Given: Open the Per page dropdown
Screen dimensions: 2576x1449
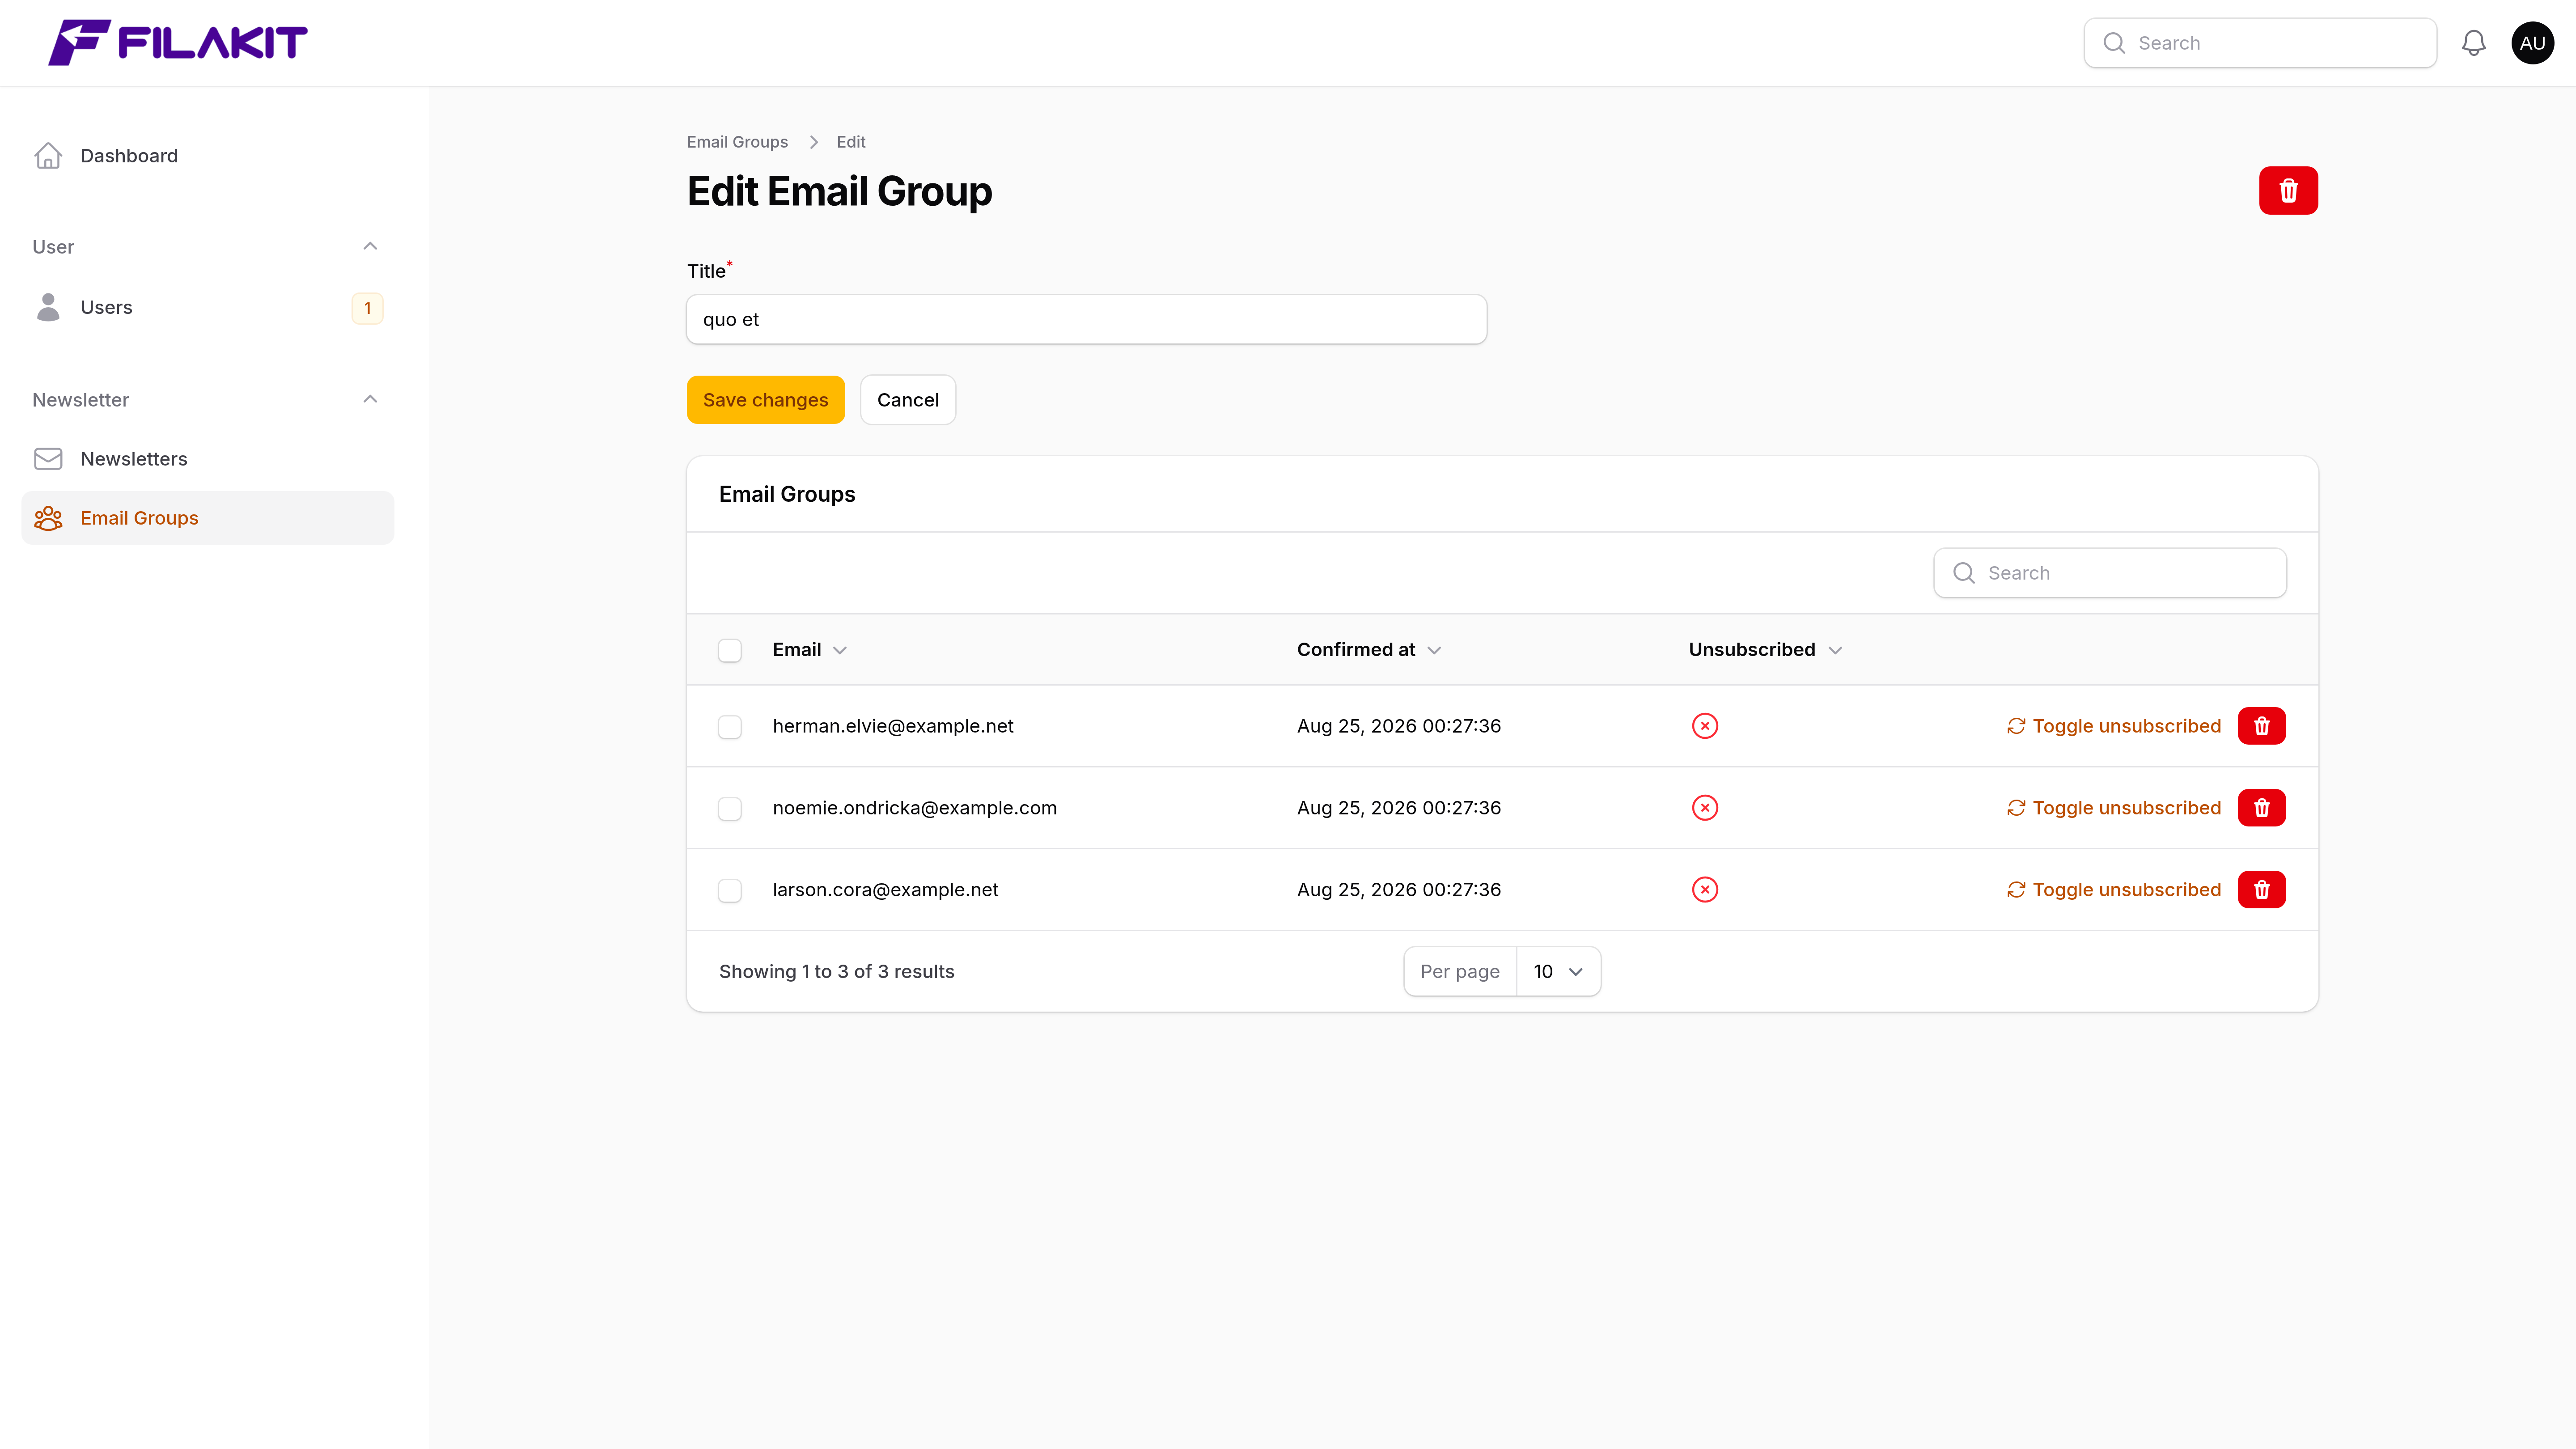Looking at the screenshot, I should coord(1558,972).
